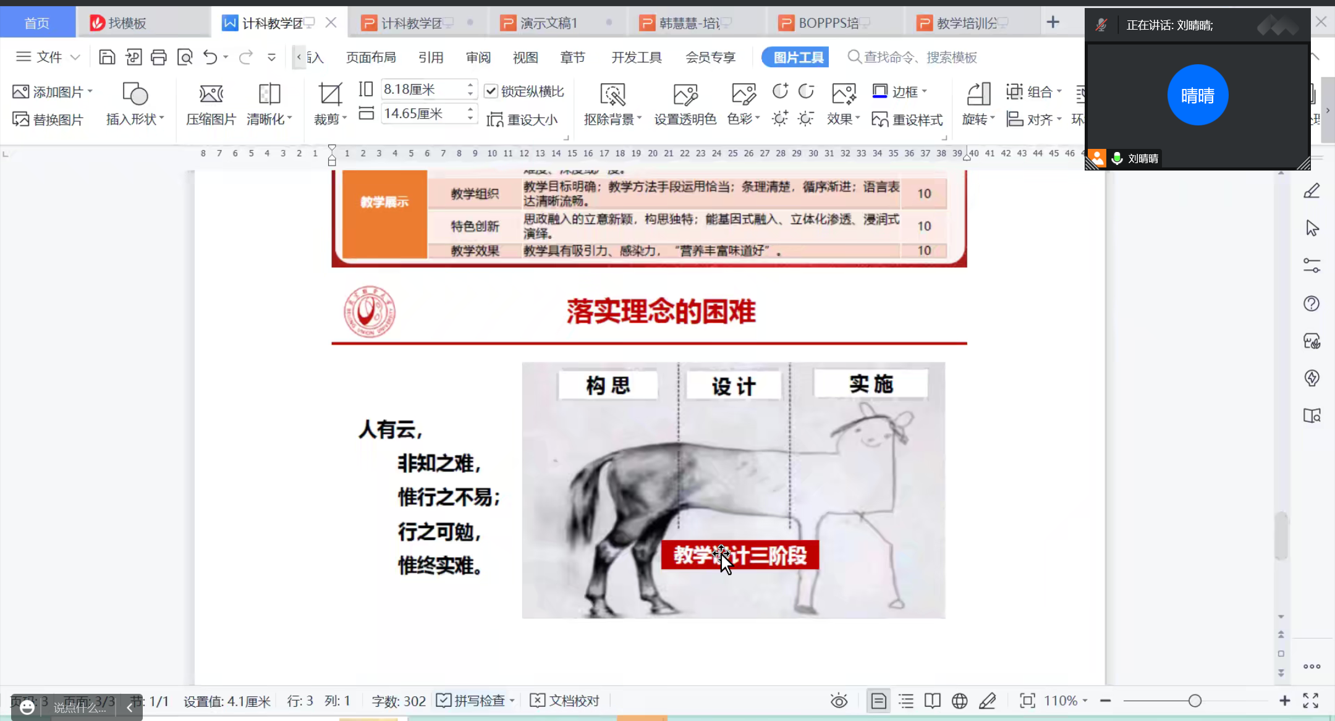Click the Save icon in quick toolbar

tap(107, 57)
